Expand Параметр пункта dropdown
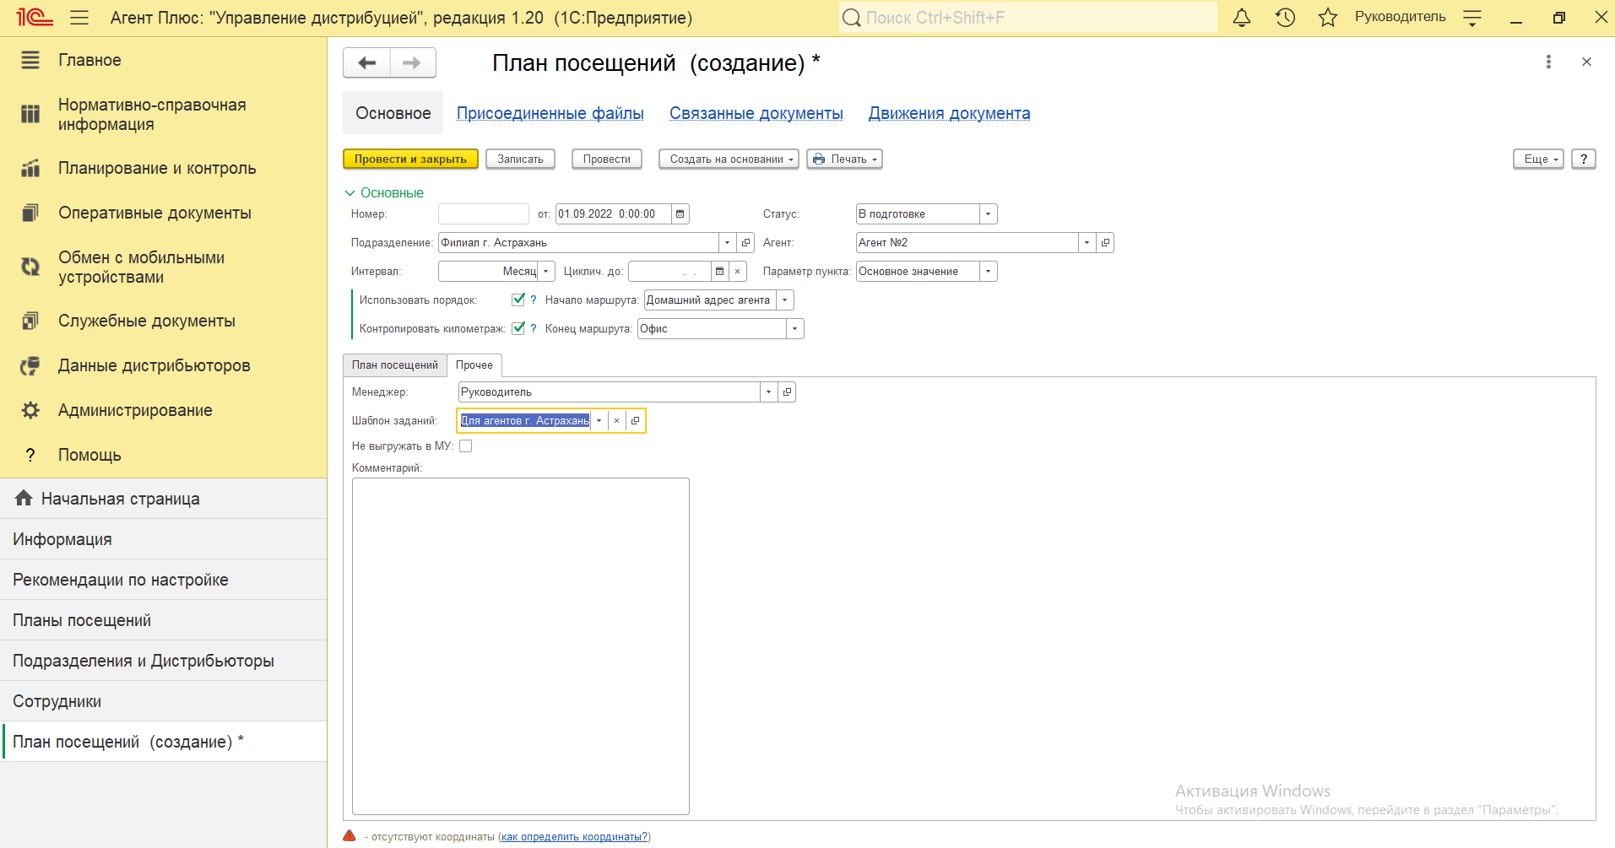The width and height of the screenshot is (1615, 848). pyautogui.click(x=988, y=271)
